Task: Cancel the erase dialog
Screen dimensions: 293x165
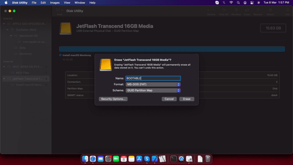Action: [x=169, y=99]
